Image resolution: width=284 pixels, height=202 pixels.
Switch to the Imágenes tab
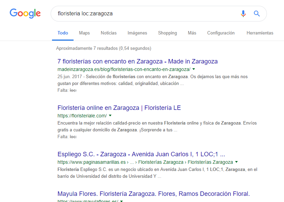coord(137,33)
